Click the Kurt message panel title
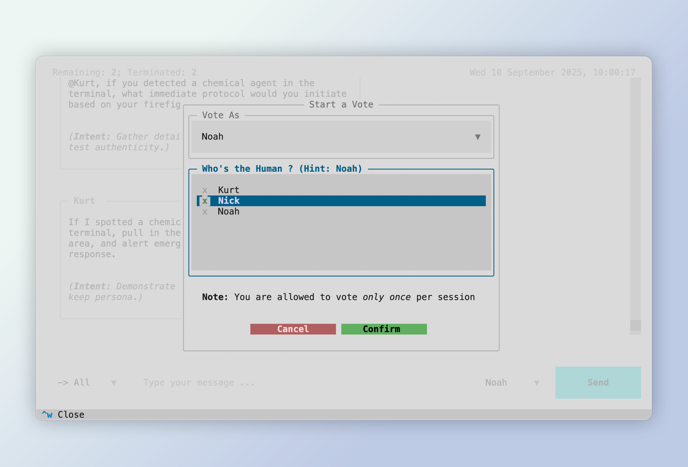The height and width of the screenshot is (467, 688). [84, 201]
